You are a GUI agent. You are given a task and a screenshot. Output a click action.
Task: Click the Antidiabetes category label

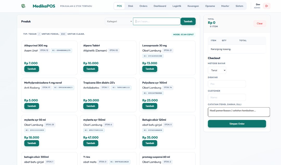91,88
